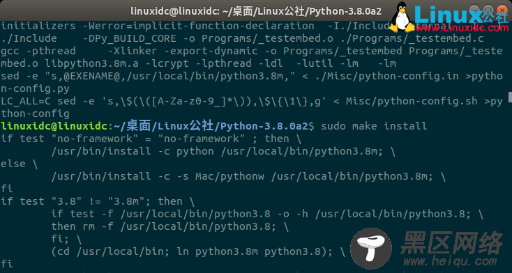Click the '/usr/bin/install -c -s Mac/pythonw' line
Image resolution: width=512 pixels, height=273 pixels.
pyautogui.click(x=248, y=176)
